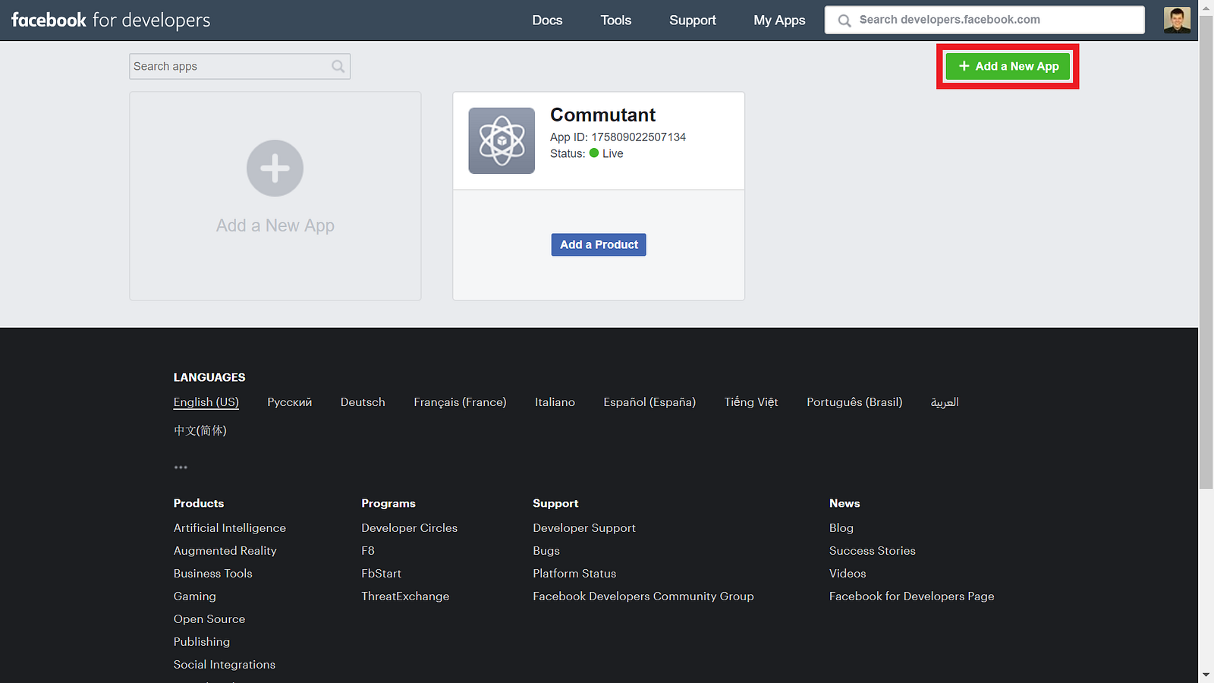Select the Tiếng Việt language
This screenshot has height=683, width=1214.
[751, 402]
